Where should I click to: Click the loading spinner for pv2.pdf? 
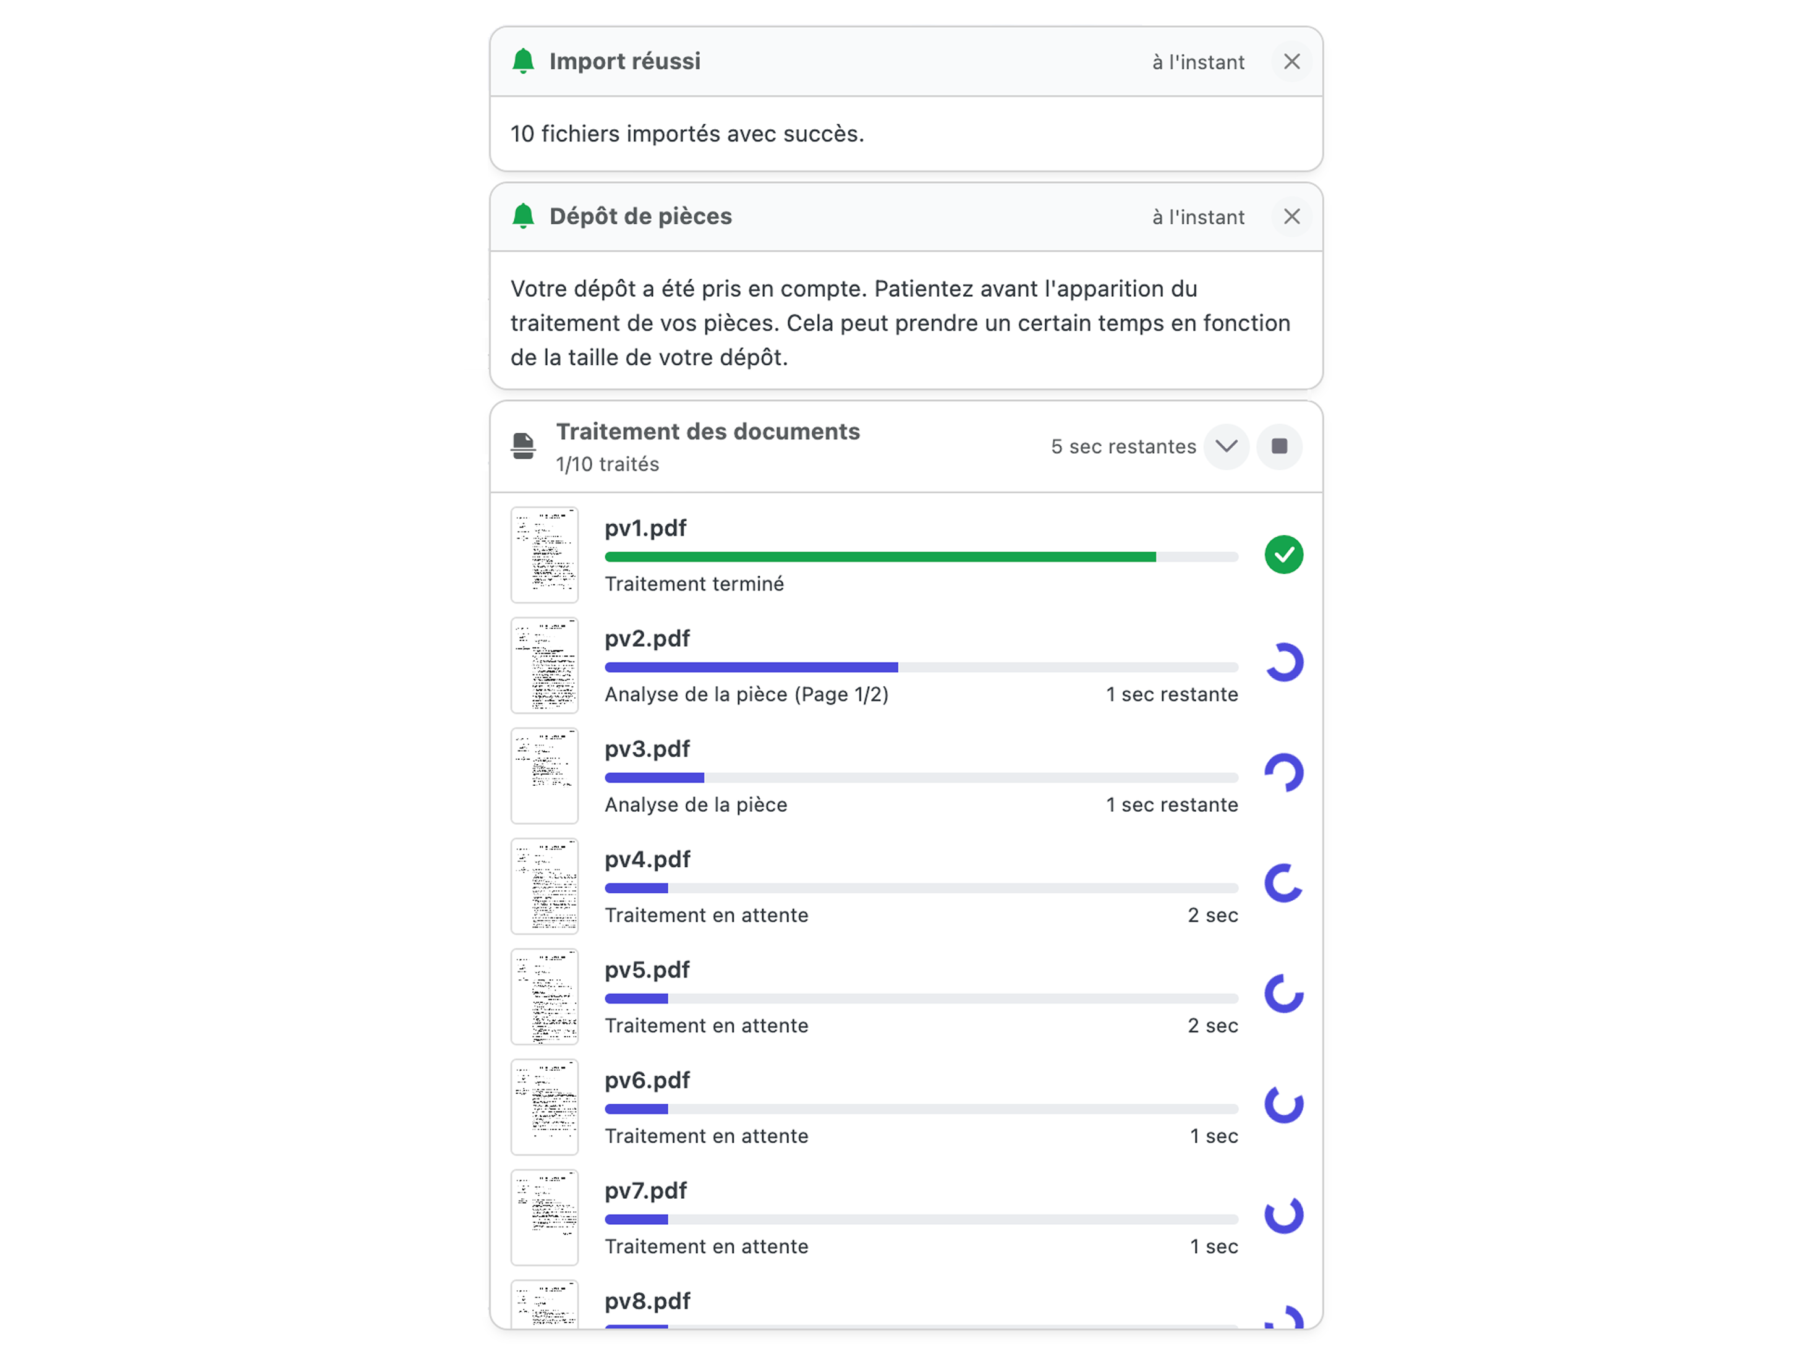[x=1283, y=663]
